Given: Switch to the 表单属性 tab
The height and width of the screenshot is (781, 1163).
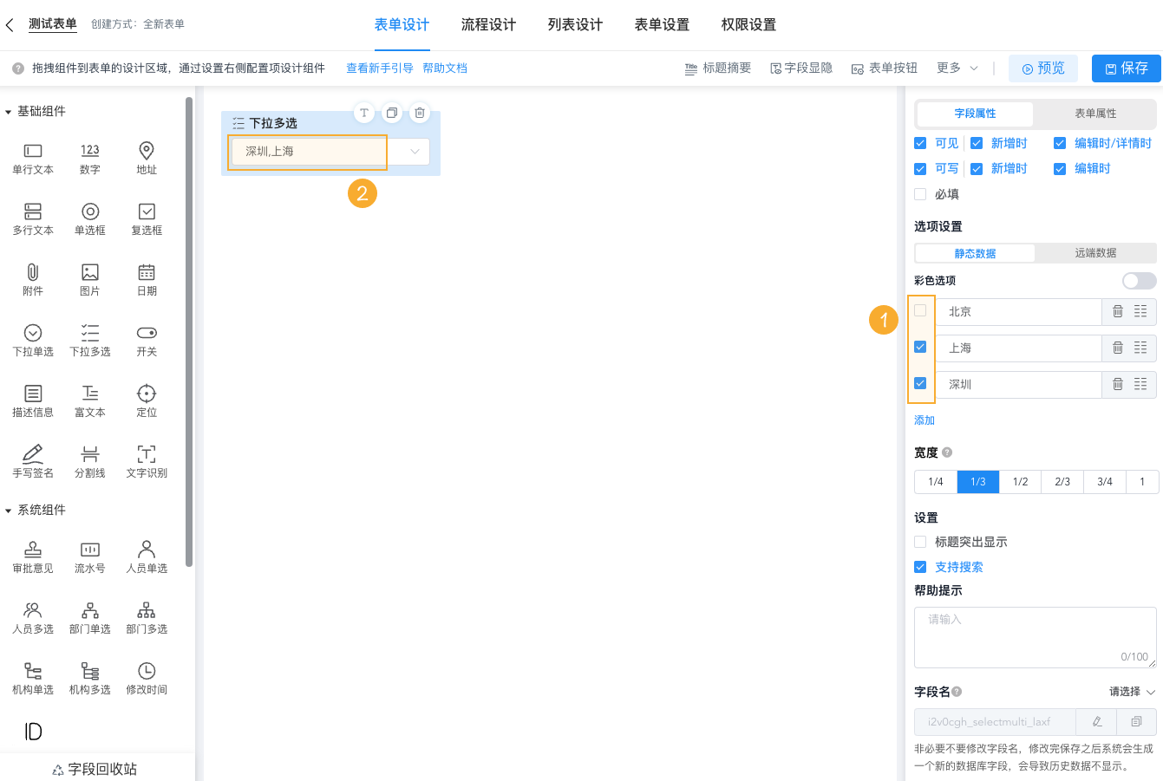Looking at the screenshot, I should pyautogui.click(x=1094, y=114).
